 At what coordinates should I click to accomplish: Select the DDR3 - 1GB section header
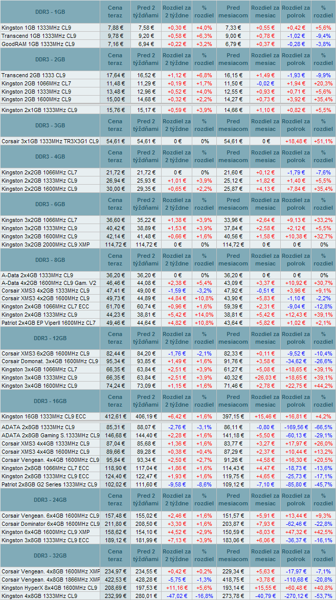point(50,12)
